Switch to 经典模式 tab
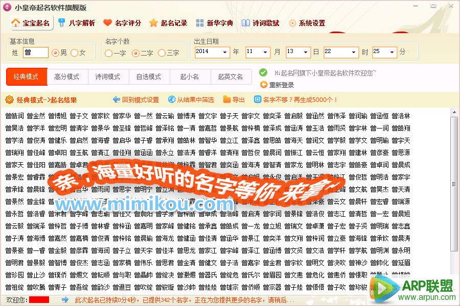460x306 pixels. [27, 76]
